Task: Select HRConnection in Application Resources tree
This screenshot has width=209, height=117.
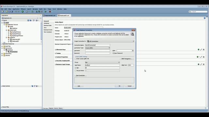Action: (x=13, y=52)
